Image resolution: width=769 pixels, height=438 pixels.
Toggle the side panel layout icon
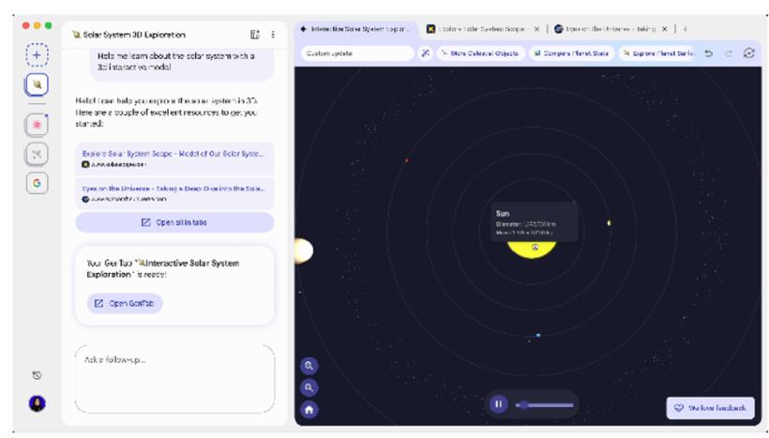pyautogui.click(x=254, y=35)
